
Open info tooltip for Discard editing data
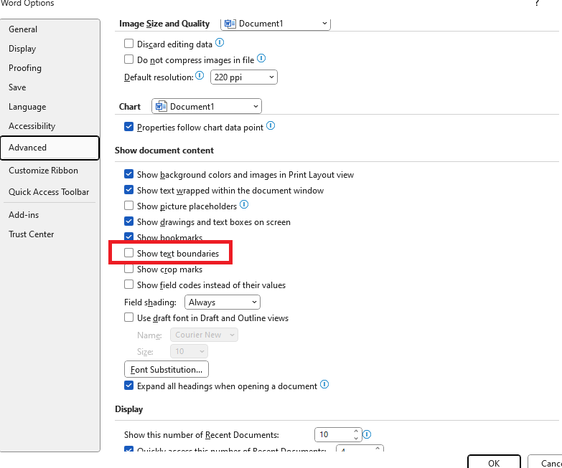pos(220,43)
